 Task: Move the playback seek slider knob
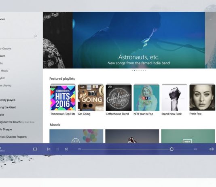coord(172,149)
